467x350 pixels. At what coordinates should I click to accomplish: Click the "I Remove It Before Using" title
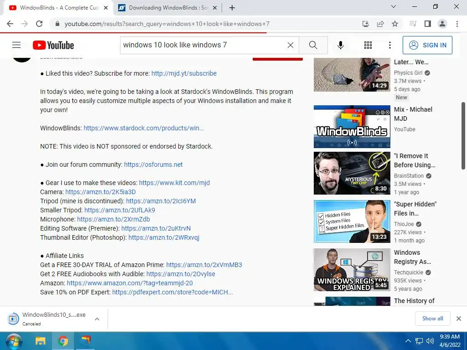click(415, 160)
